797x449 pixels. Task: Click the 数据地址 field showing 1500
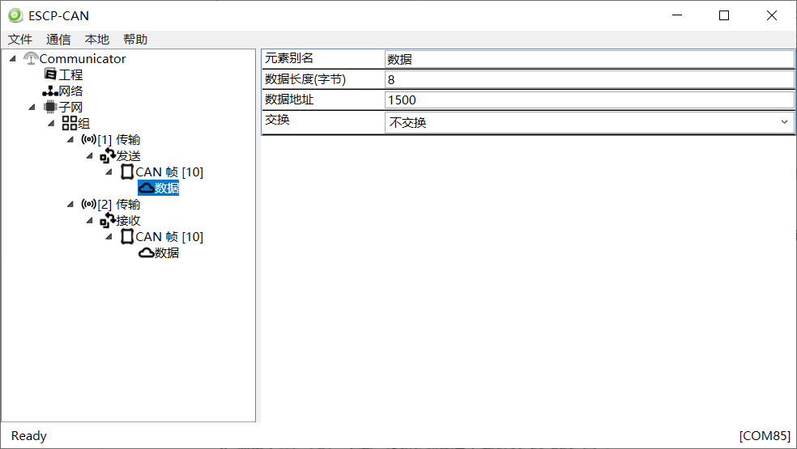click(589, 100)
